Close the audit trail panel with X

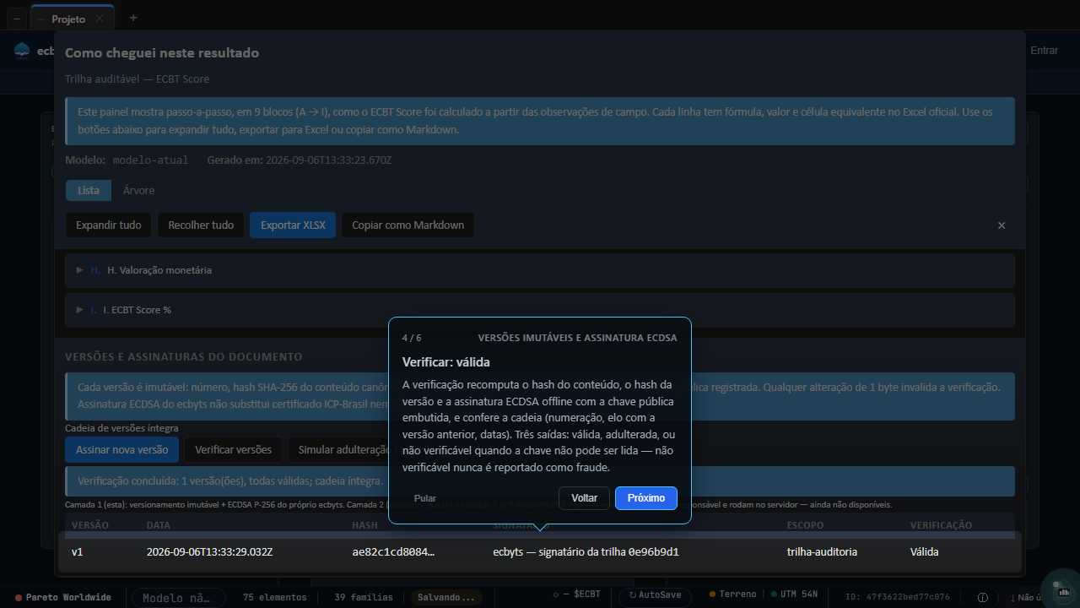(1002, 225)
